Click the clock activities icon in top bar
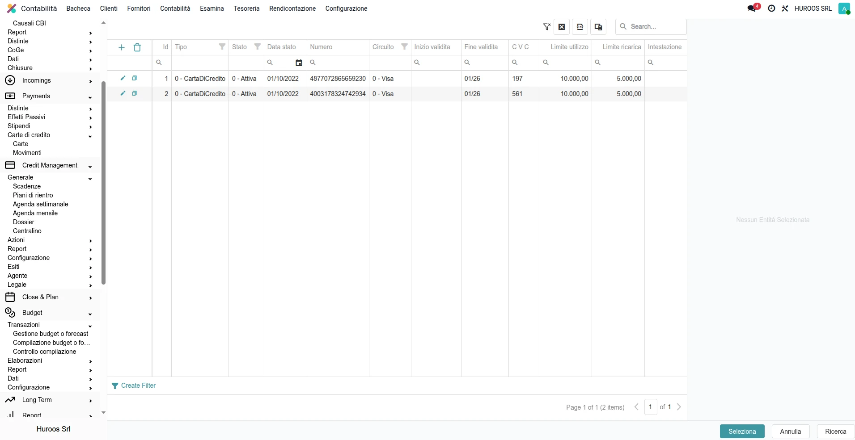Viewport: 855px width, 440px height. click(x=771, y=8)
